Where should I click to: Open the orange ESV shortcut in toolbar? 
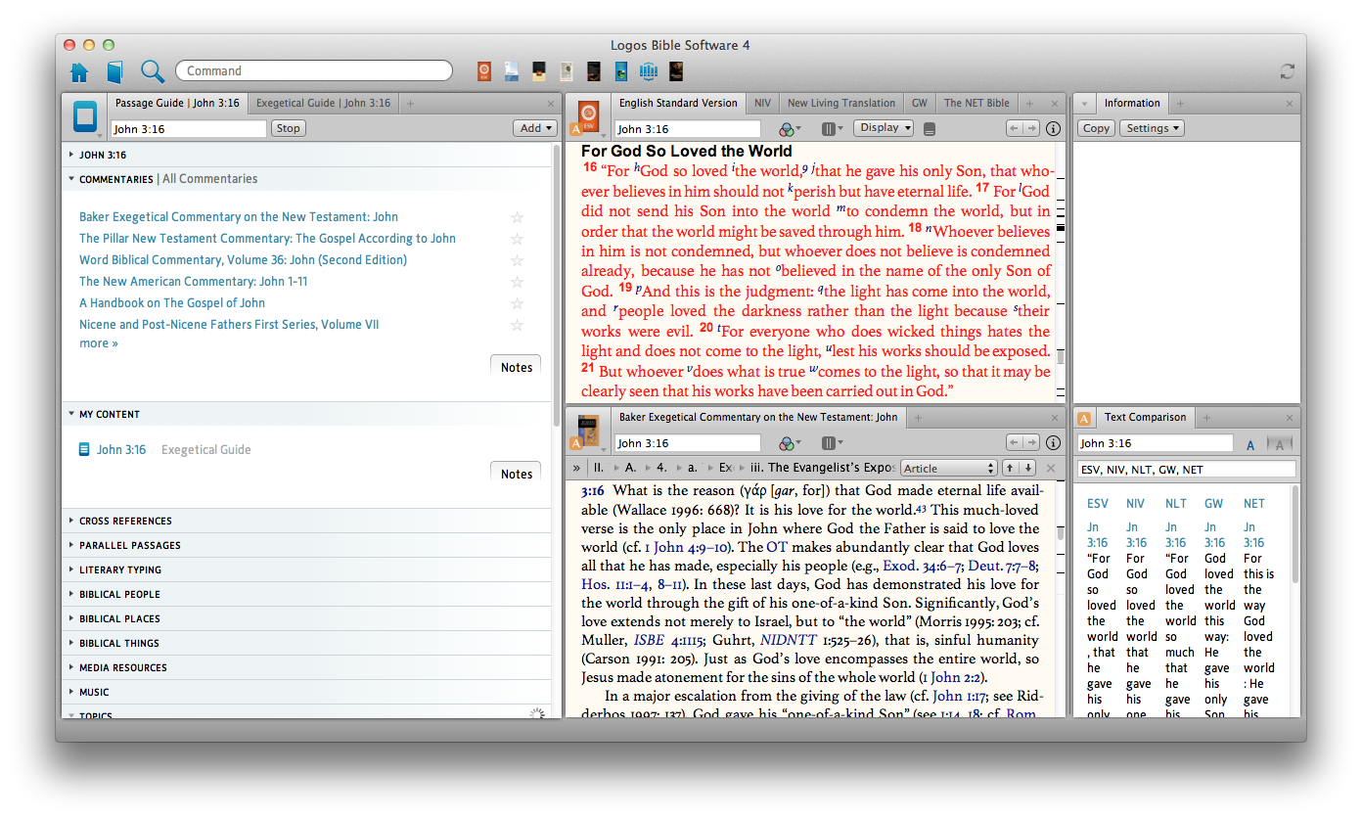(484, 70)
